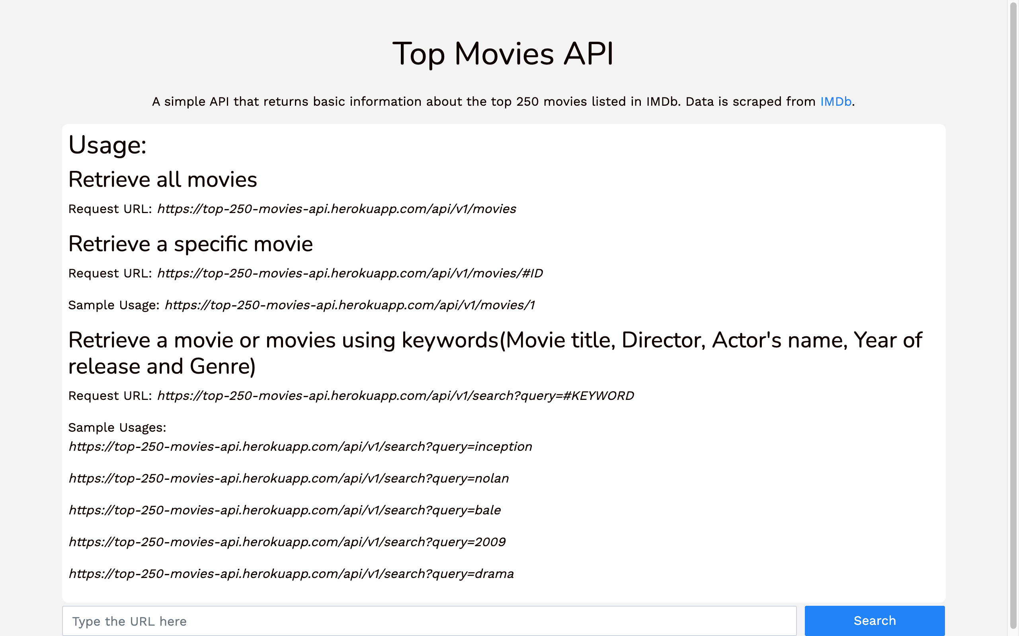Click the 'Retrieve all movies' heading
This screenshot has width=1019, height=636.
(x=162, y=180)
